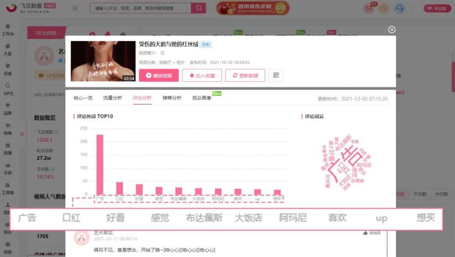Image resolution: width=455 pixels, height=257 pixels.
Task: Click the 更新数据 button
Action: 245,75
